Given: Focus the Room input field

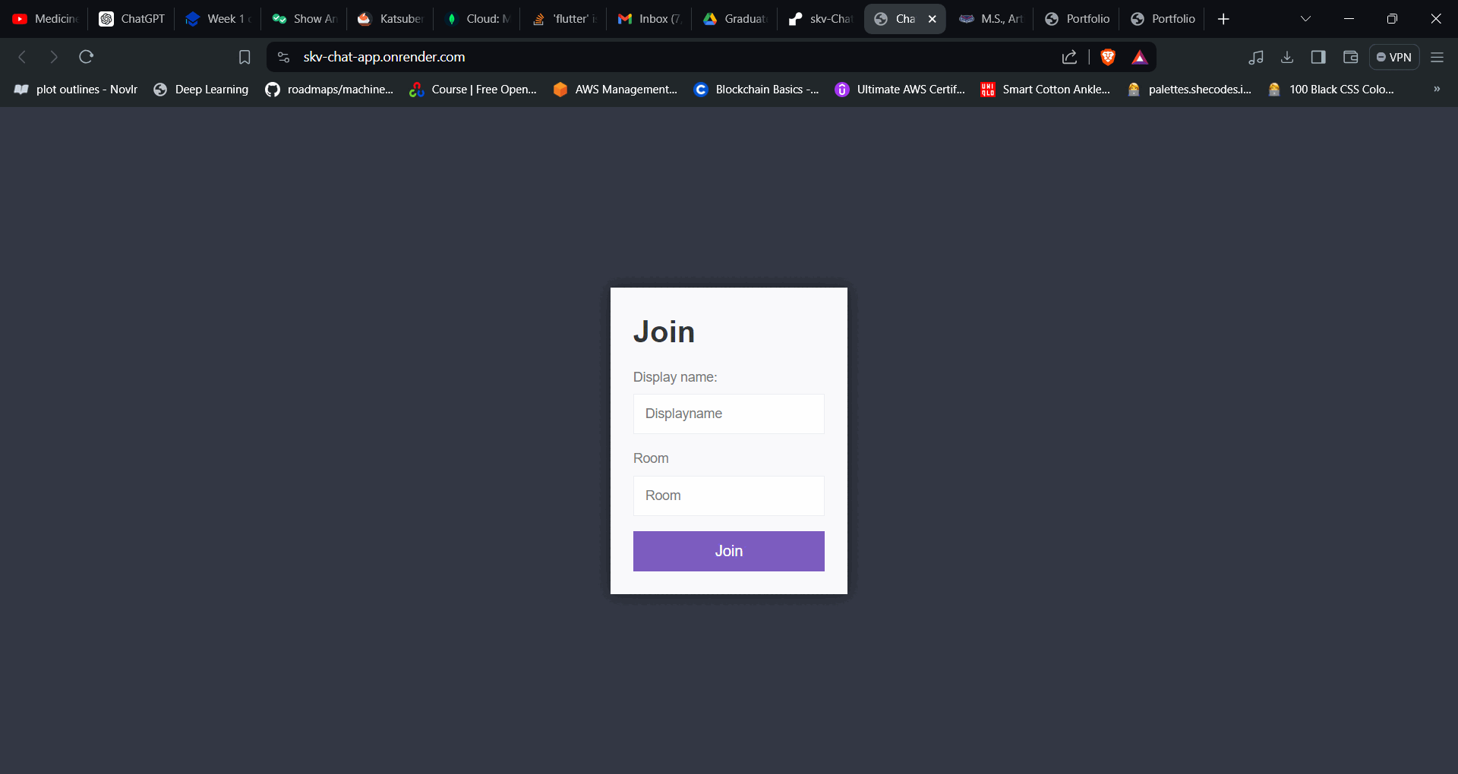Looking at the screenshot, I should tap(729, 496).
